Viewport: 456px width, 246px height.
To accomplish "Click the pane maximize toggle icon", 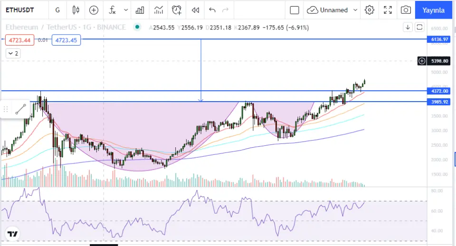I will coord(419,27).
